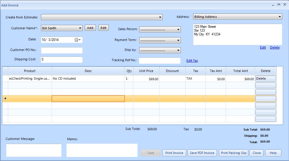Open the Billing Address type dropdown
Screen dimensions: 289x161
(280, 17)
